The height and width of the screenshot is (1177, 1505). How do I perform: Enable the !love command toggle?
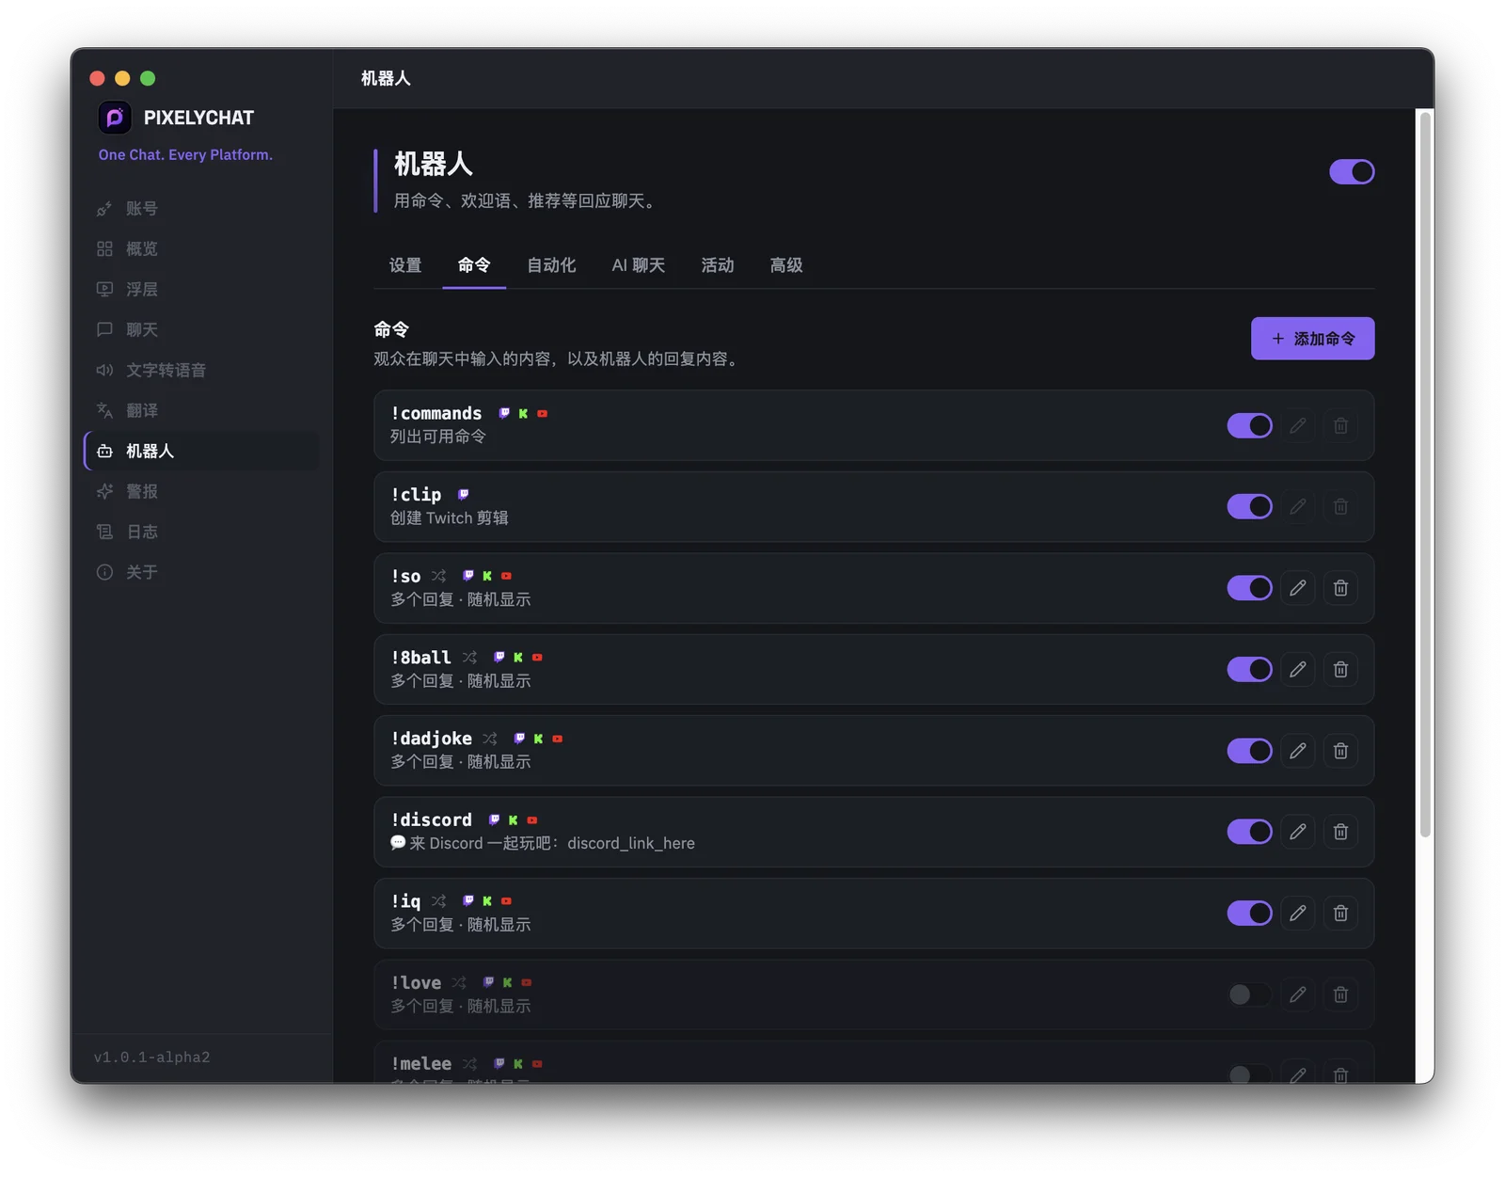click(1249, 994)
